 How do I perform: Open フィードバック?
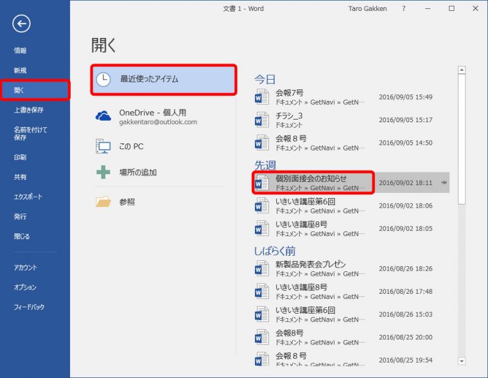coord(29,307)
